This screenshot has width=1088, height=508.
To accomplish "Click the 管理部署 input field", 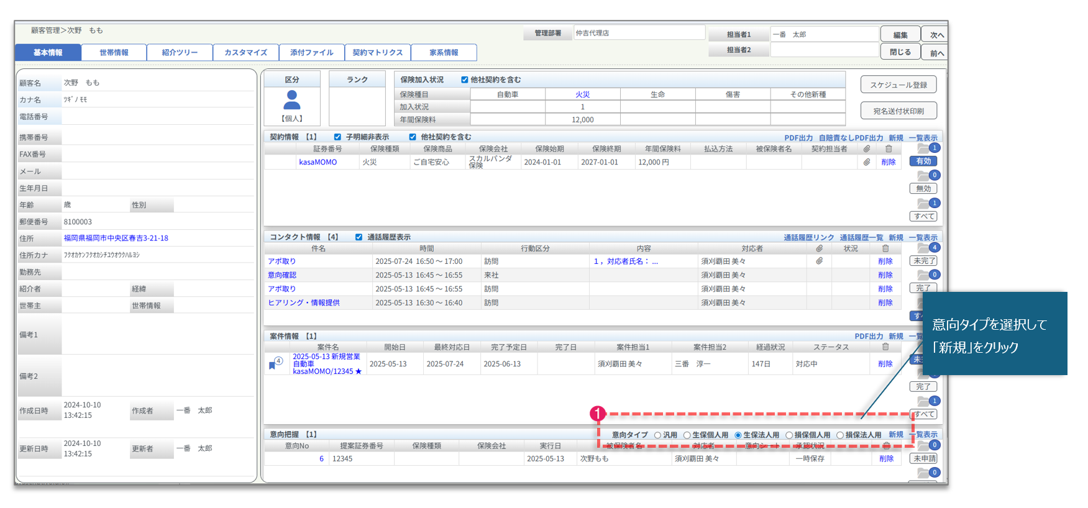I will coord(639,33).
